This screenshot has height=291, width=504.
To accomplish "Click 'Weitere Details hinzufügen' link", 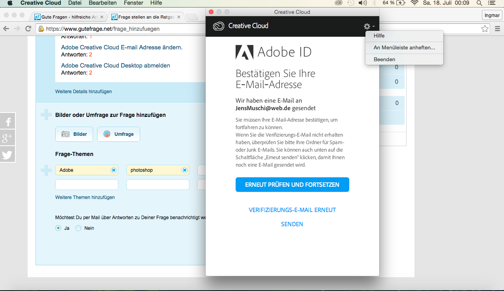I will click(84, 92).
